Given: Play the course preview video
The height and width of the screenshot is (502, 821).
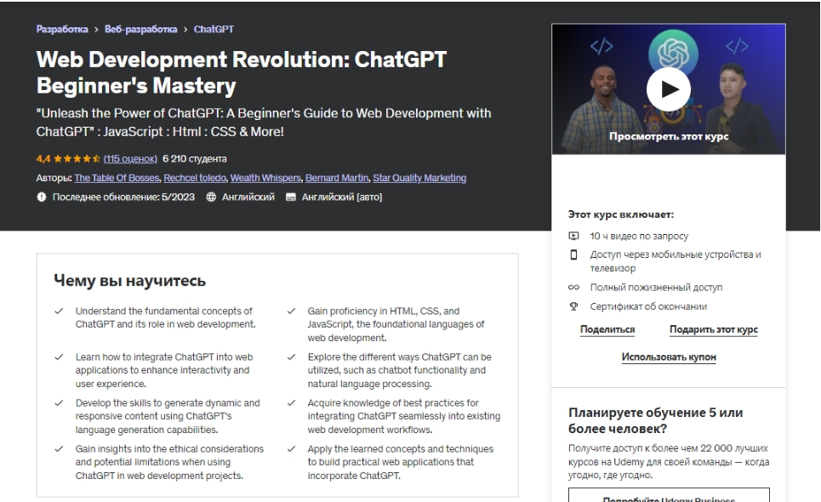Looking at the screenshot, I should 668,88.
